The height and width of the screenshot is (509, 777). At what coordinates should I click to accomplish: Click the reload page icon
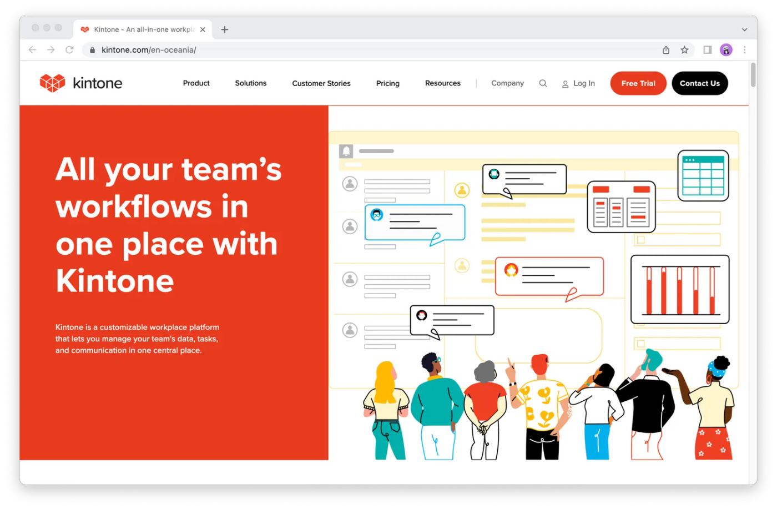click(69, 49)
